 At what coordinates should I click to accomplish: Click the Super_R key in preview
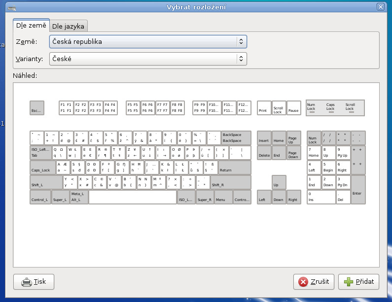tap(205, 197)
